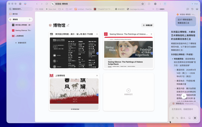This screenshot has width=202, height=127.
Task: Open the KET bookmark folder
Action: point(69,9)
